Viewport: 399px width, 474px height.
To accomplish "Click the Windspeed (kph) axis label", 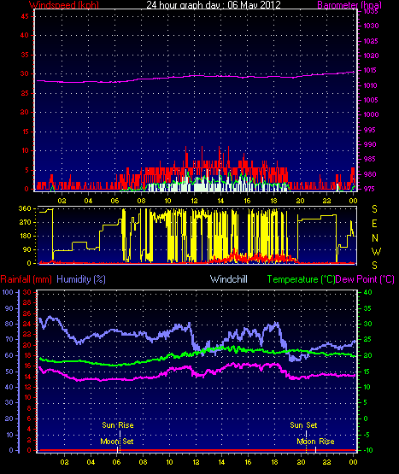I will point(64,4).
